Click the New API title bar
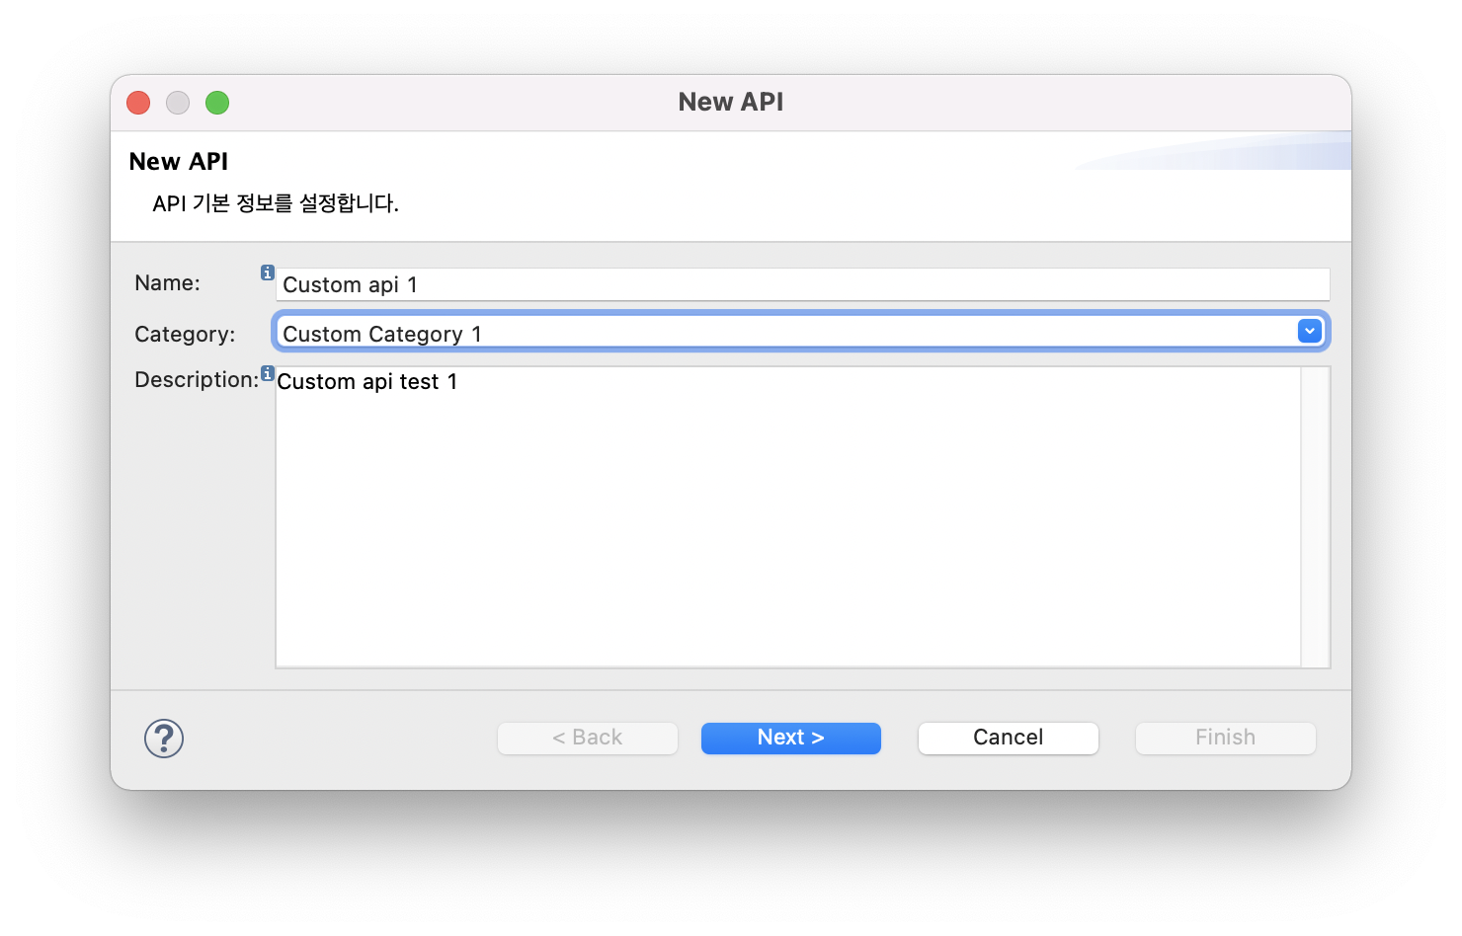Viewport: 1462px width, 936px height. (731, 102)
